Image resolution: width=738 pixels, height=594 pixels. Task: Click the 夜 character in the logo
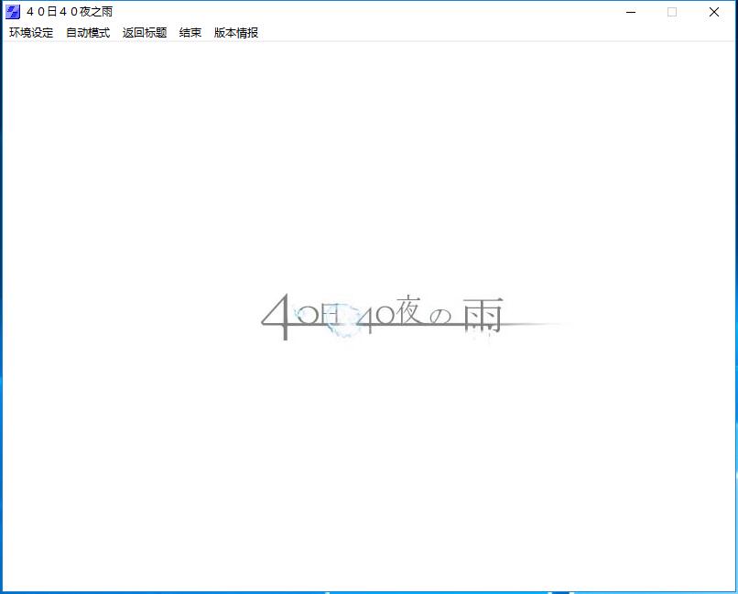(x=408, y=312)
